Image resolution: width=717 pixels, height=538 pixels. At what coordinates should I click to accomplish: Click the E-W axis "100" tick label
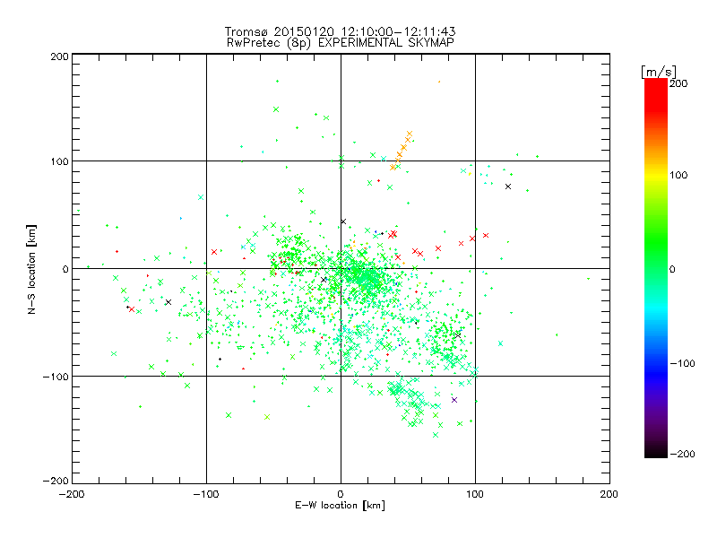pos(475,494)
